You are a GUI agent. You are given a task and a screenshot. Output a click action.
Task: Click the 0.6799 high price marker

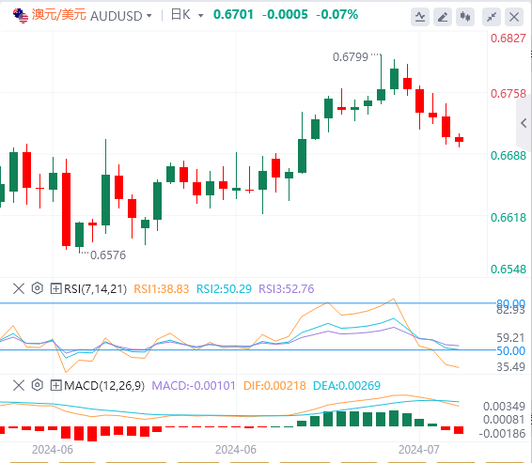351,57
